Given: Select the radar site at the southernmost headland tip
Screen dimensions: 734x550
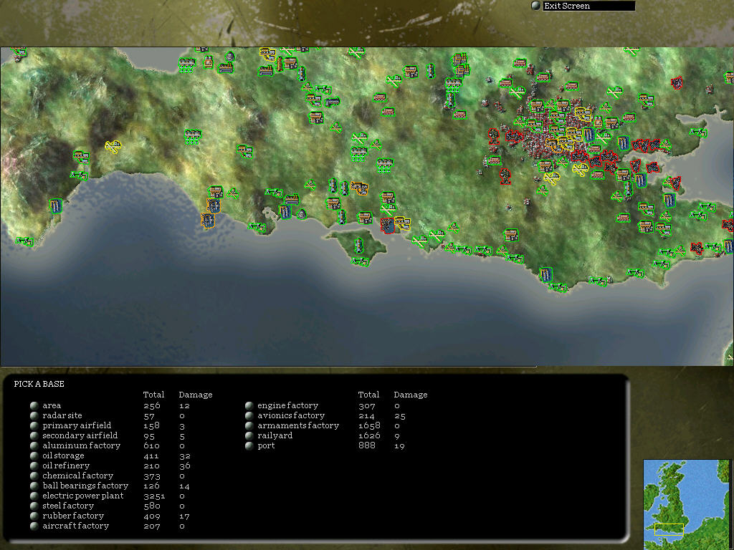Looking at the screenshot, I should click(x=558, y=287).
